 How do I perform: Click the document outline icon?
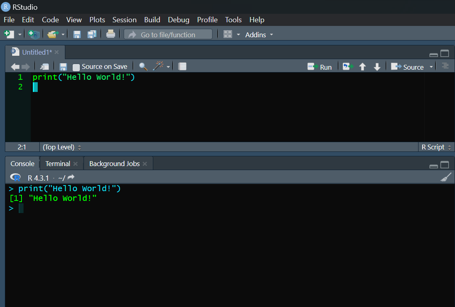(445, 66)
